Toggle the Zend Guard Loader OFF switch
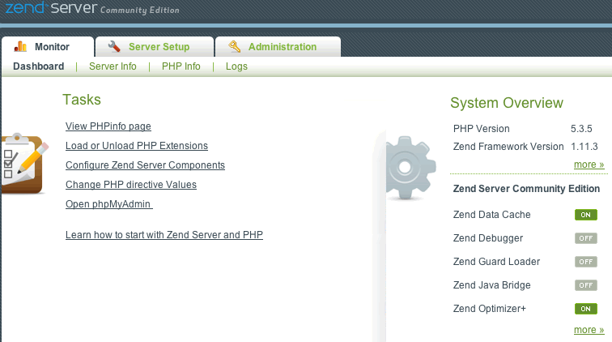Image resolution: width=612 pixels, height=342 pixels. pos(586,262)
